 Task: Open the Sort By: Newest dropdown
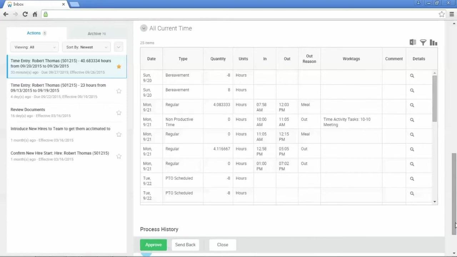[86, 47]
